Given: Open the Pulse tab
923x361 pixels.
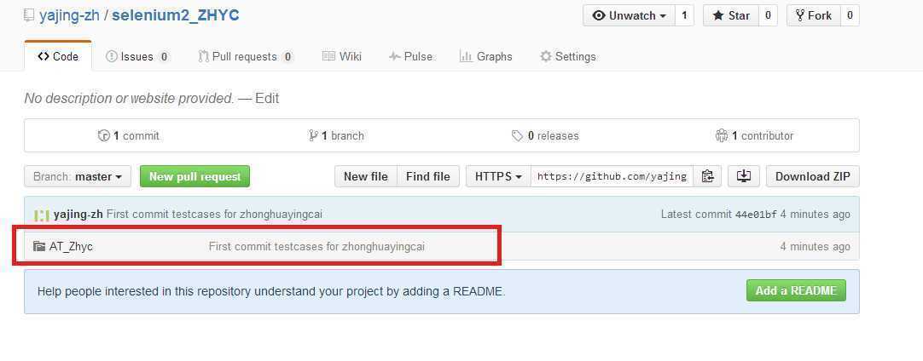Looking at the screenshot, I should coord(410,56).
